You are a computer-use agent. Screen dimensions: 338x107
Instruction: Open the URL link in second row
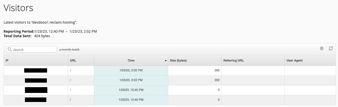71,80
